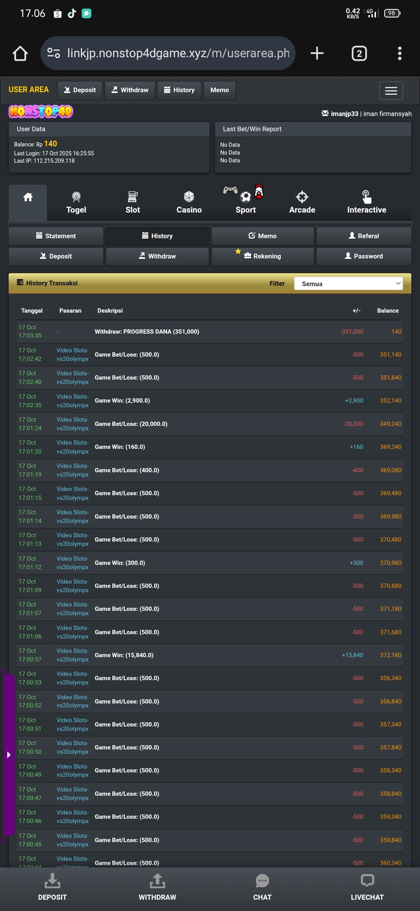Click the Password button
This screenshot has height=911, width=420.
[x=364, y=256]
